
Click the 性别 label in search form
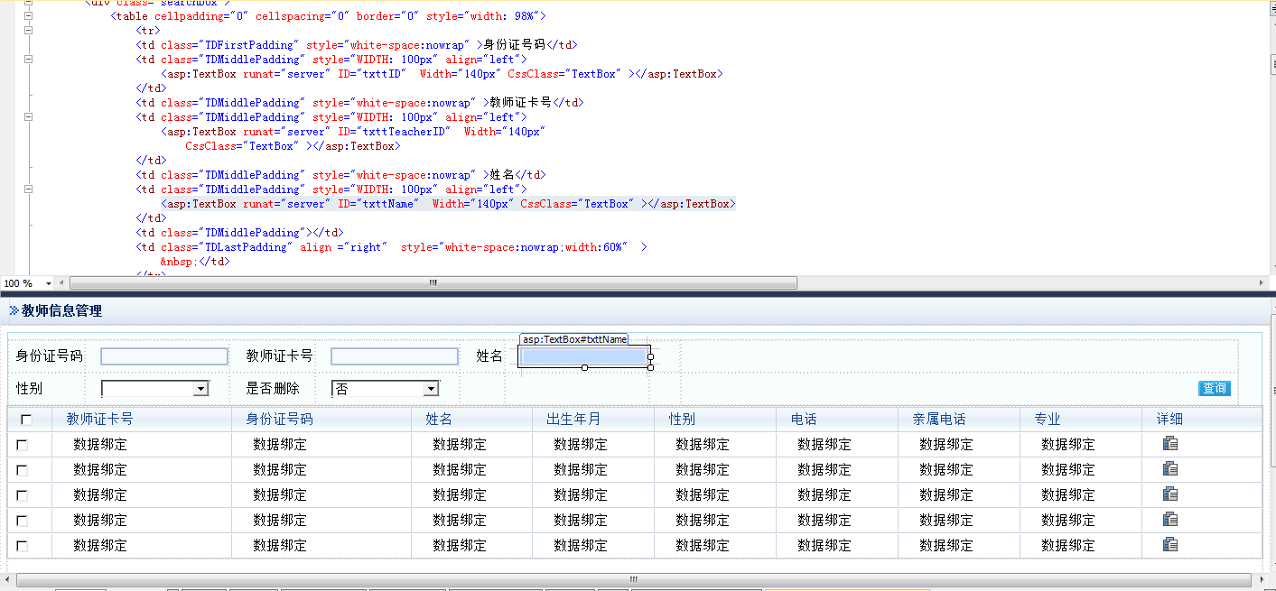(30, 389)
